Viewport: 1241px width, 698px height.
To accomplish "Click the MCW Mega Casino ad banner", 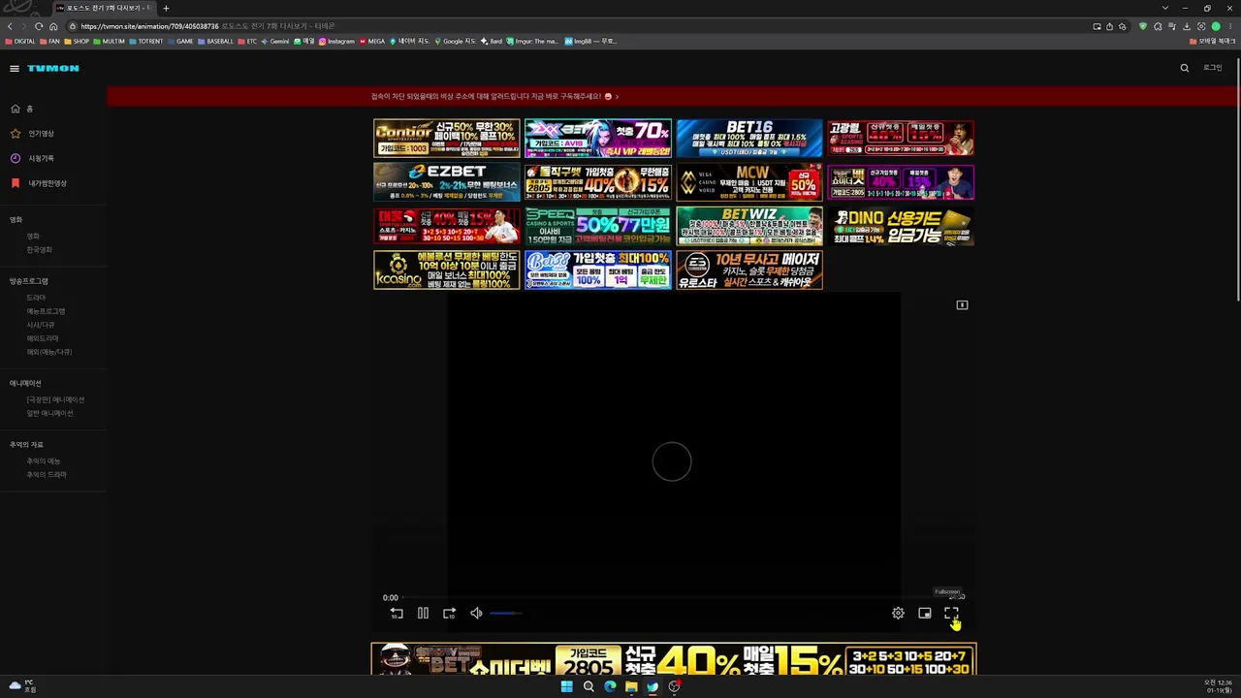I will click(749, 182).
